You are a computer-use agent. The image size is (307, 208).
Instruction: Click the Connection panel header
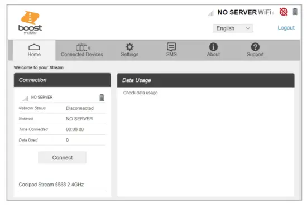63,80
